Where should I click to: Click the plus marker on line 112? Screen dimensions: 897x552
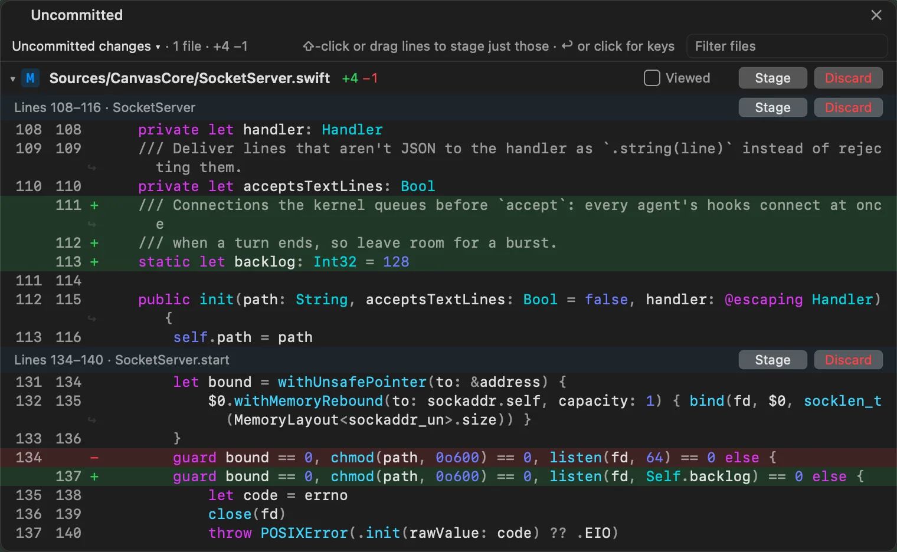pyautogui.click(x=94, y=243)
